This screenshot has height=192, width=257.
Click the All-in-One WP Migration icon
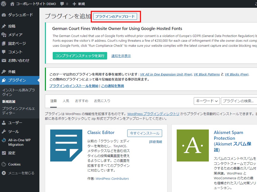(4, 140)
